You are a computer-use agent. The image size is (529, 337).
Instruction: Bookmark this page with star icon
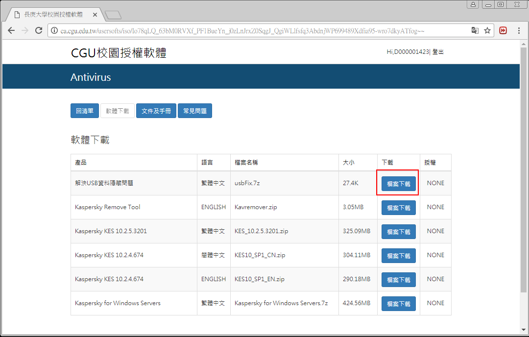[x=487, y=30]
